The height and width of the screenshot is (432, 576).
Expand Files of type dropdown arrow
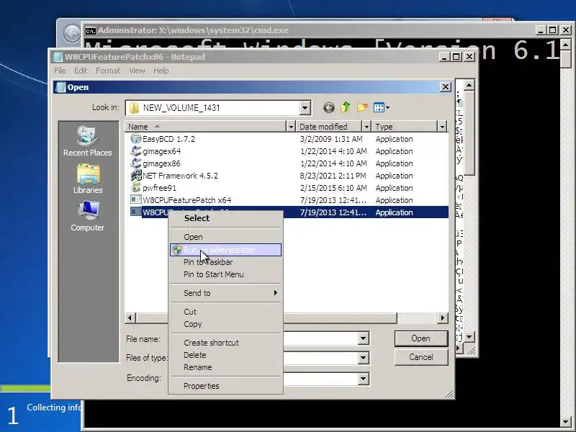363,357
